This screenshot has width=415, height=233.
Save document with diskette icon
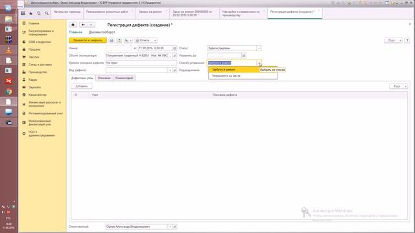click(x=112, y=40)
